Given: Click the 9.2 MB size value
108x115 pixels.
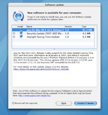Looking at the screenshot, I should click(x=86, y=37).
